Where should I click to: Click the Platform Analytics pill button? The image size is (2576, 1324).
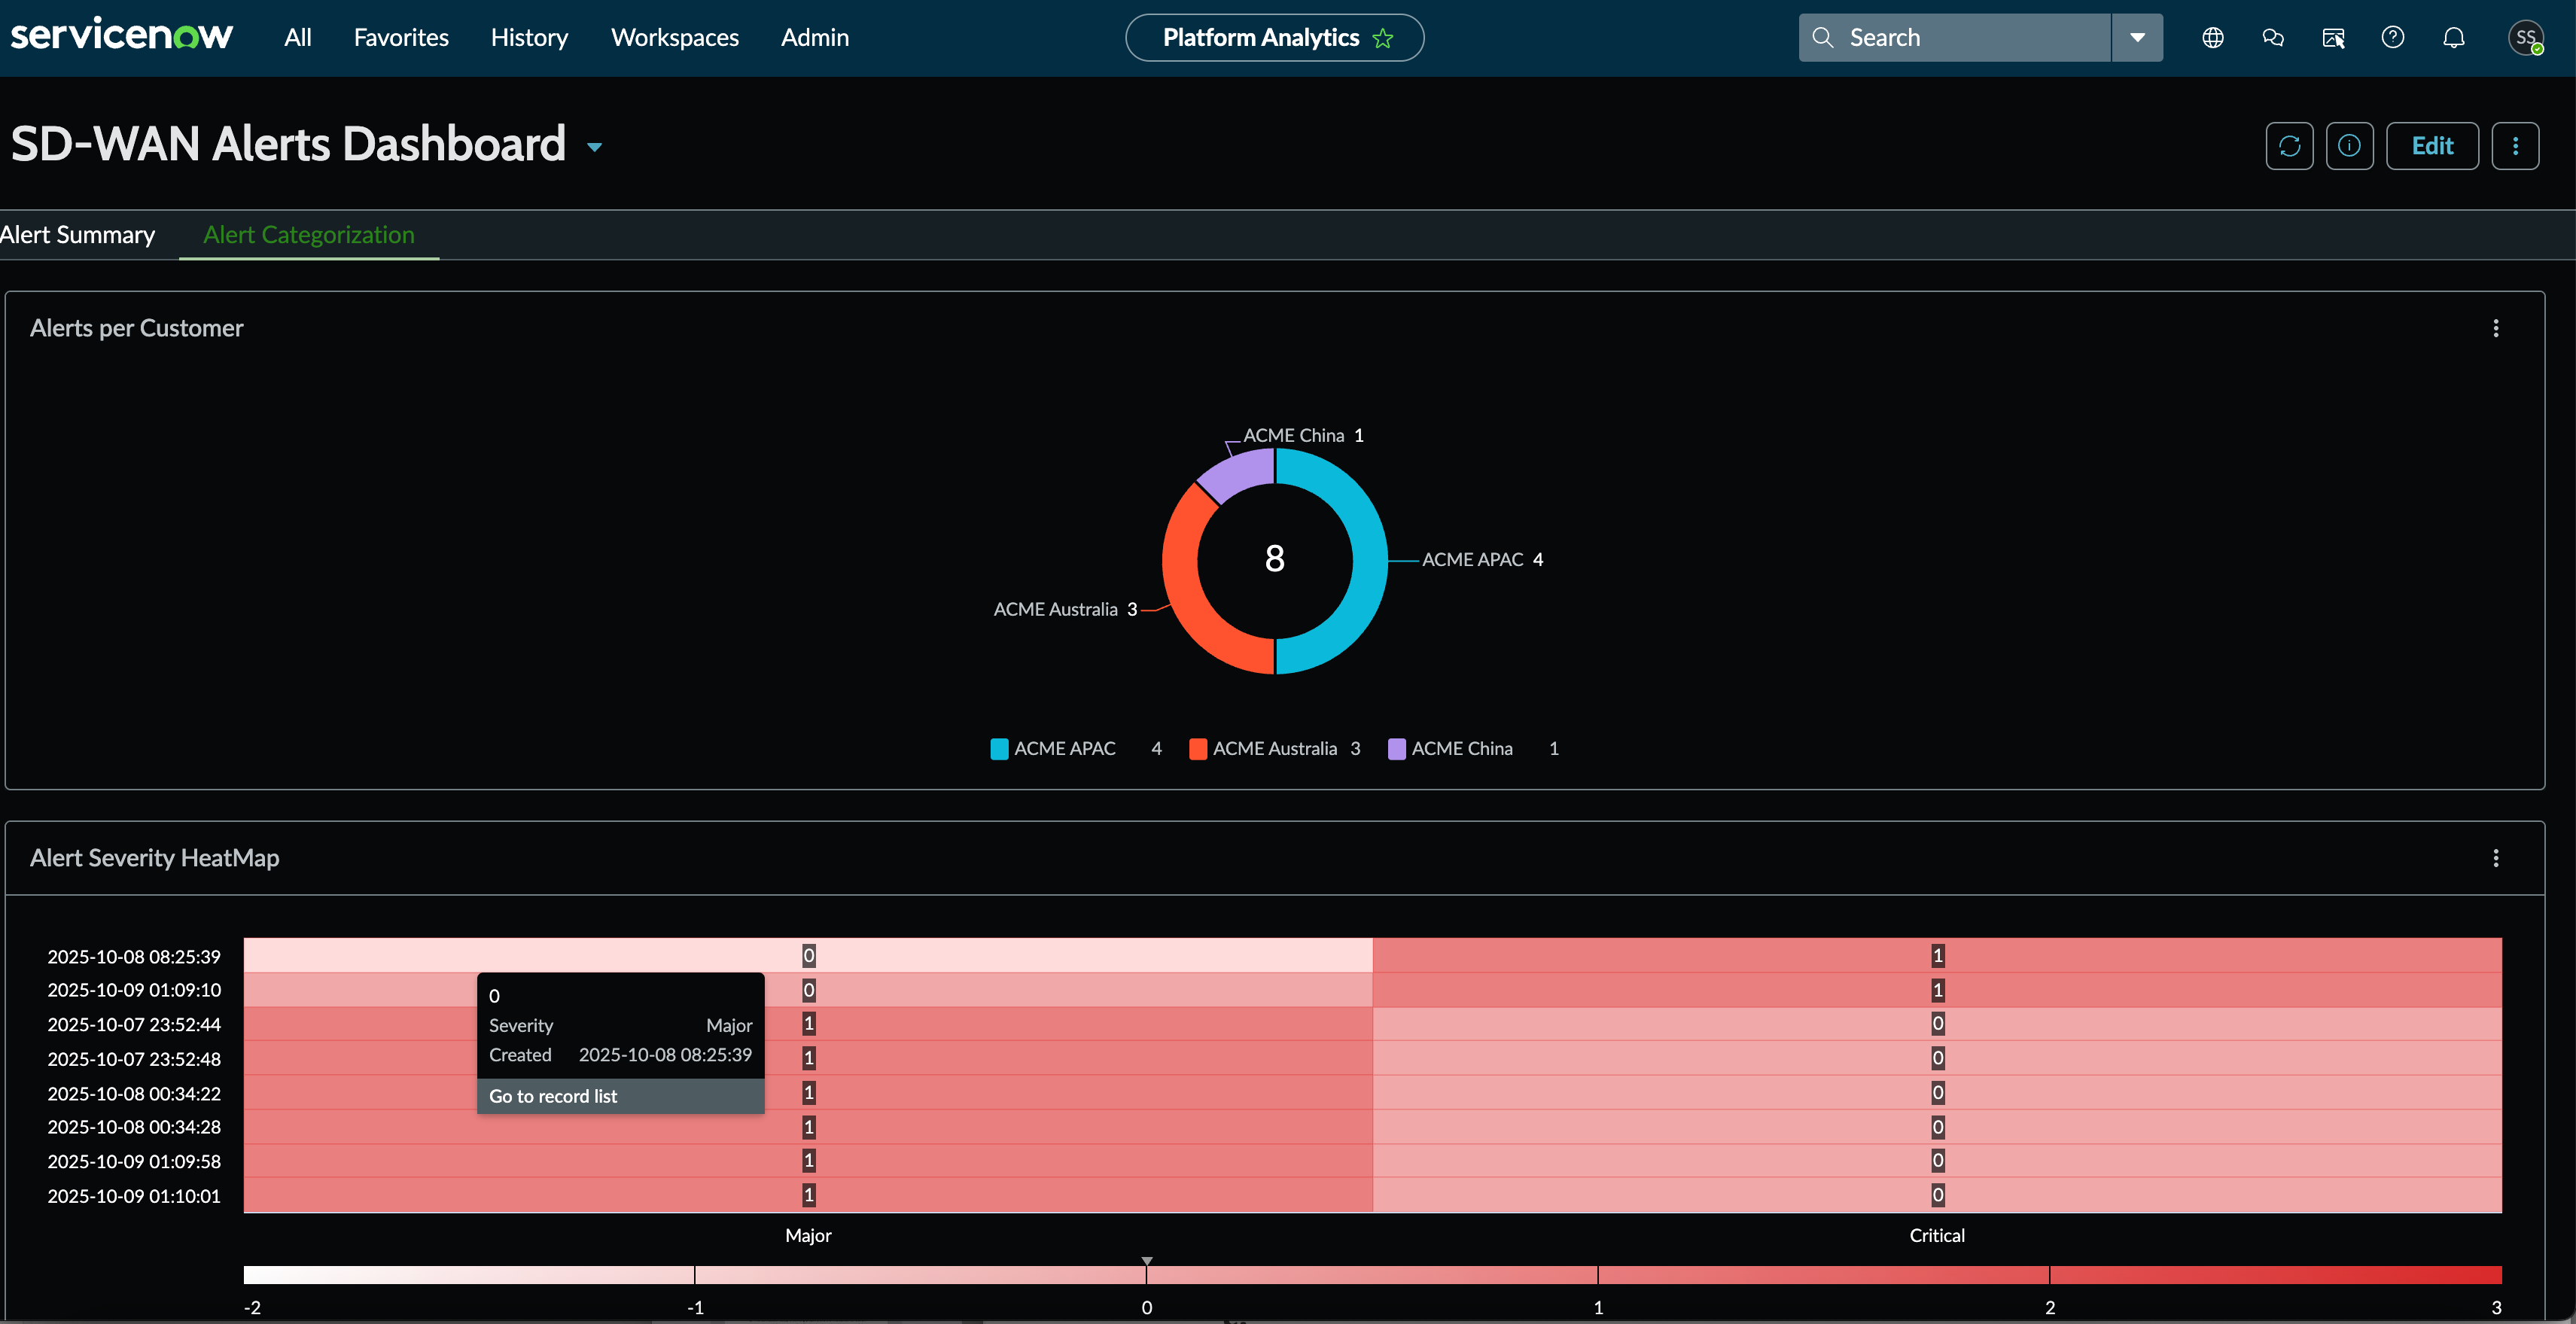point(1274,37)
